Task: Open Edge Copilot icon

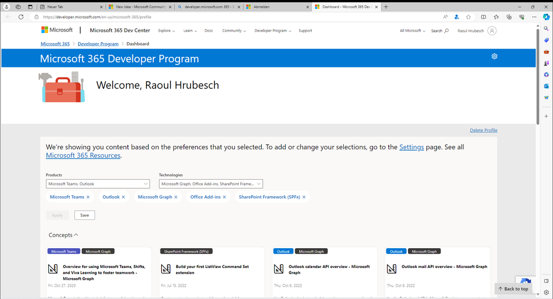Action: click(546, 17)
